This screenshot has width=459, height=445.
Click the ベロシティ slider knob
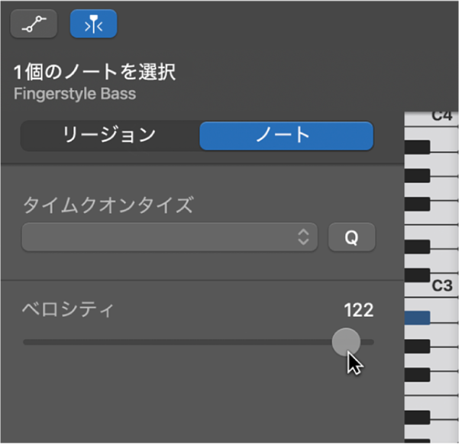tap(346, 342)
